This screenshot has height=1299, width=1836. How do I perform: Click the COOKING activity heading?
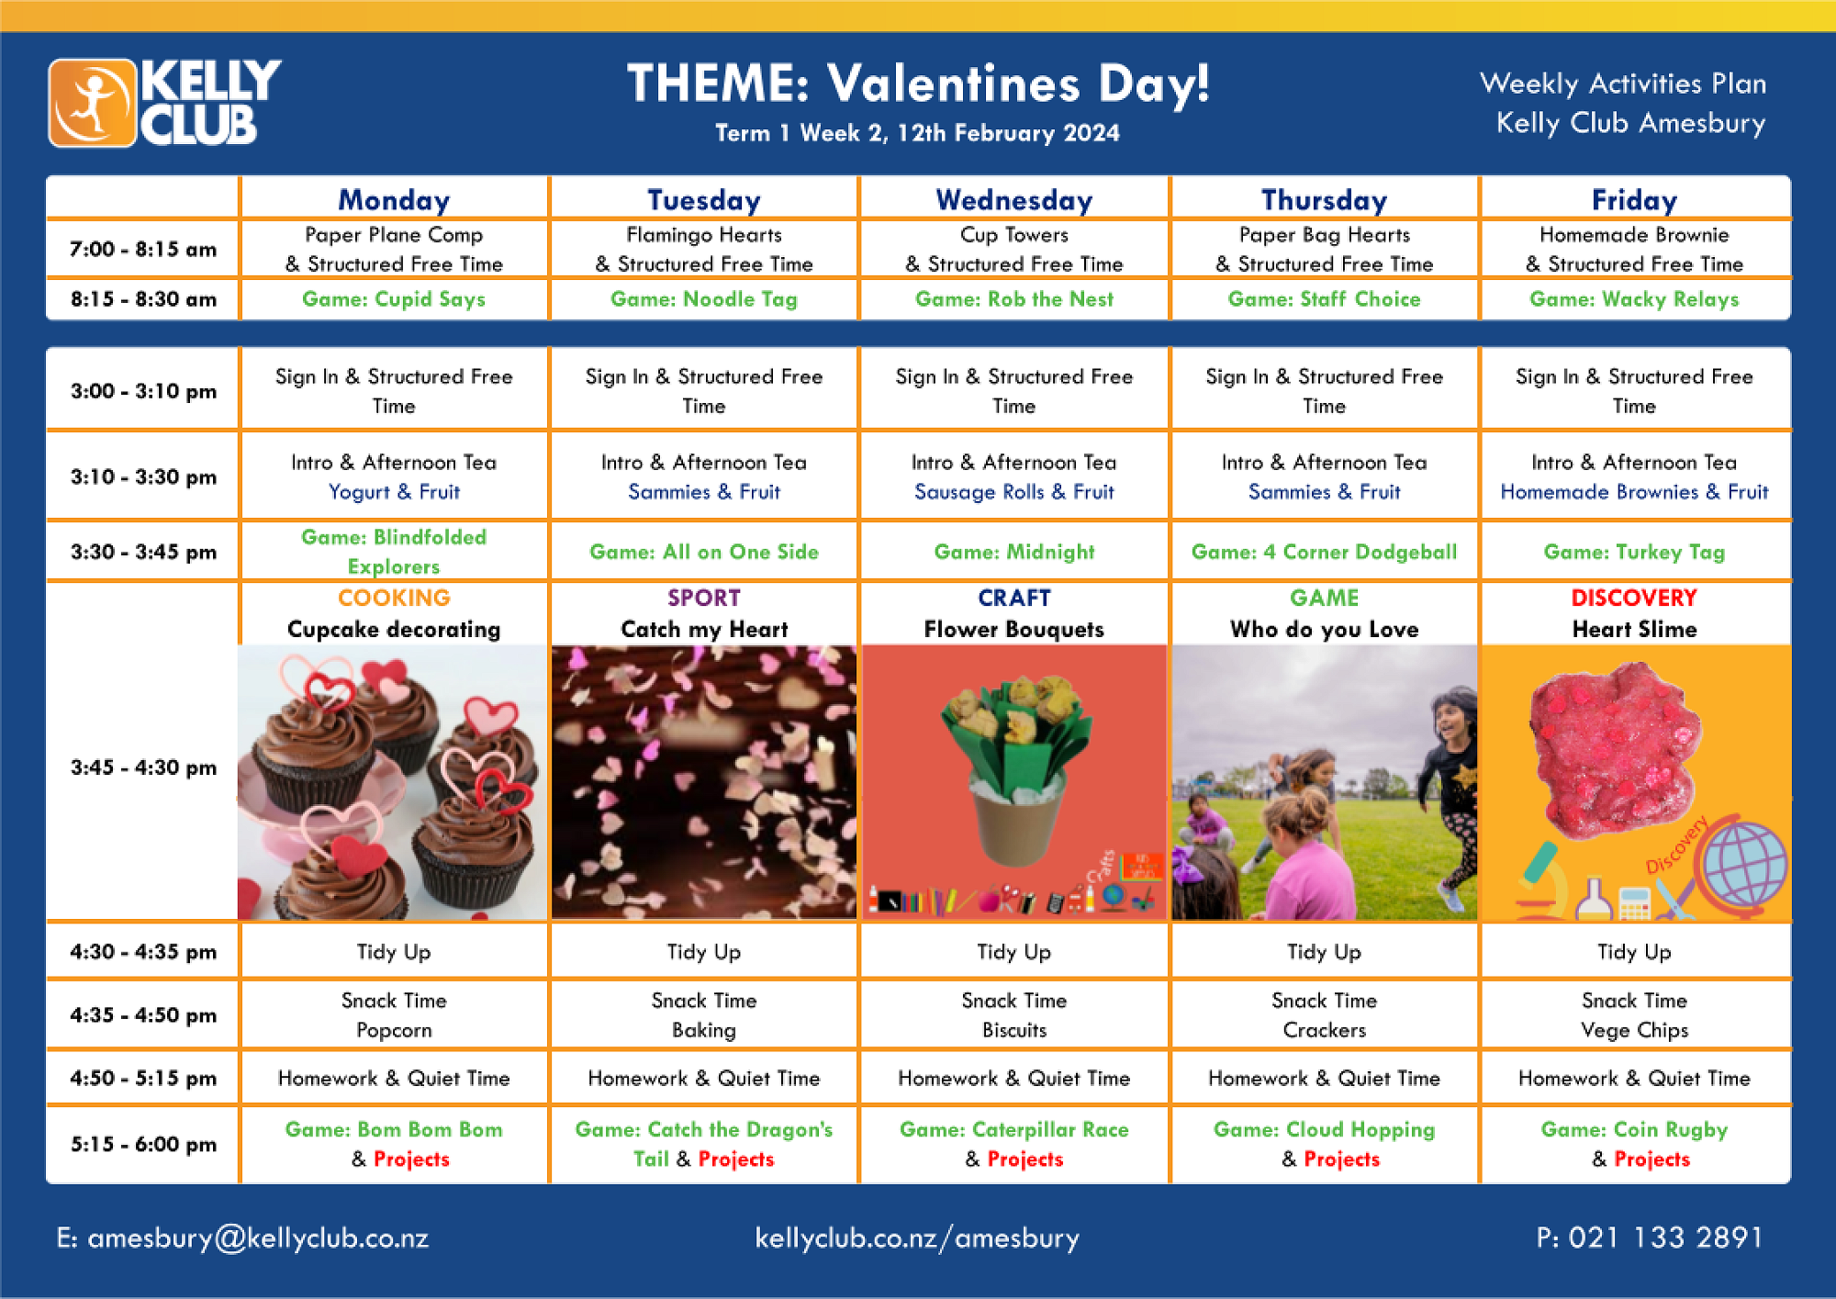(x=394, y=598)
